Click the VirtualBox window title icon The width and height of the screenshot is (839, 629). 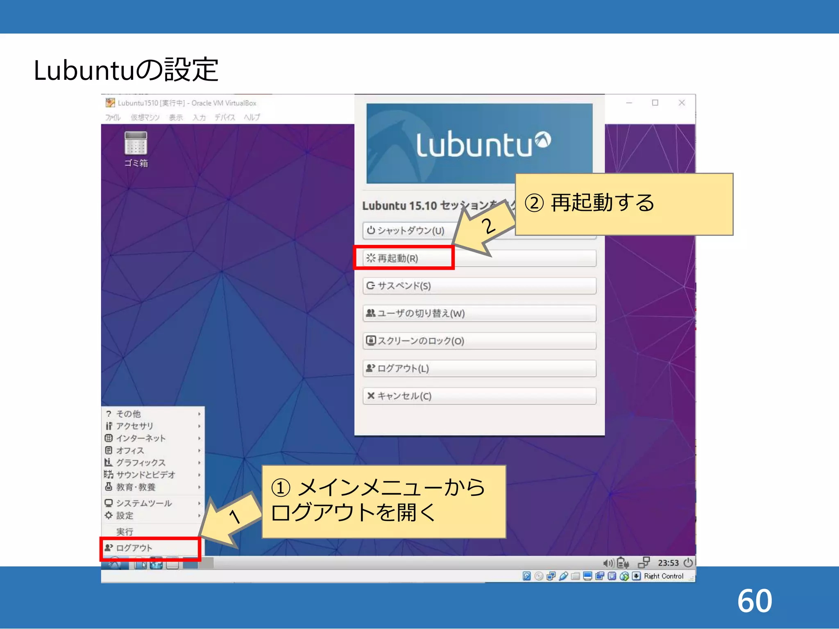pyautogui.click(x=110, y=102)
